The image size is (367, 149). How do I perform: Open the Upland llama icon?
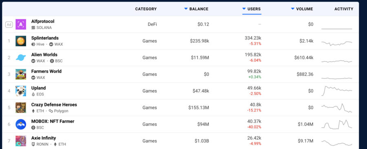pos(21,91)
